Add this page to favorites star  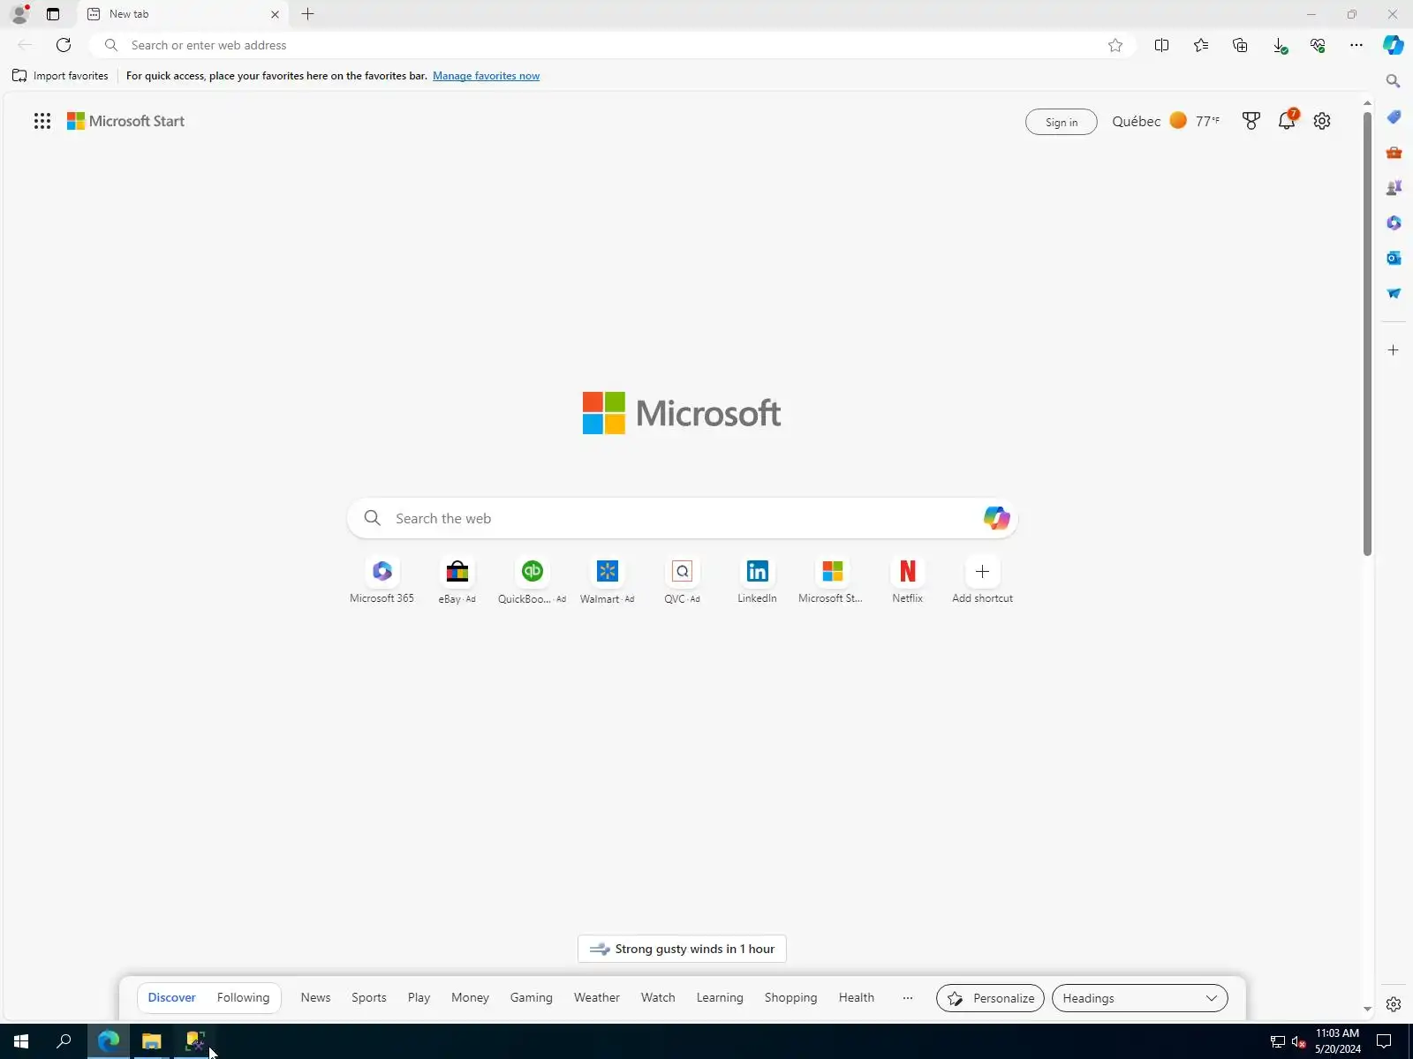(x=1115, y=45)
